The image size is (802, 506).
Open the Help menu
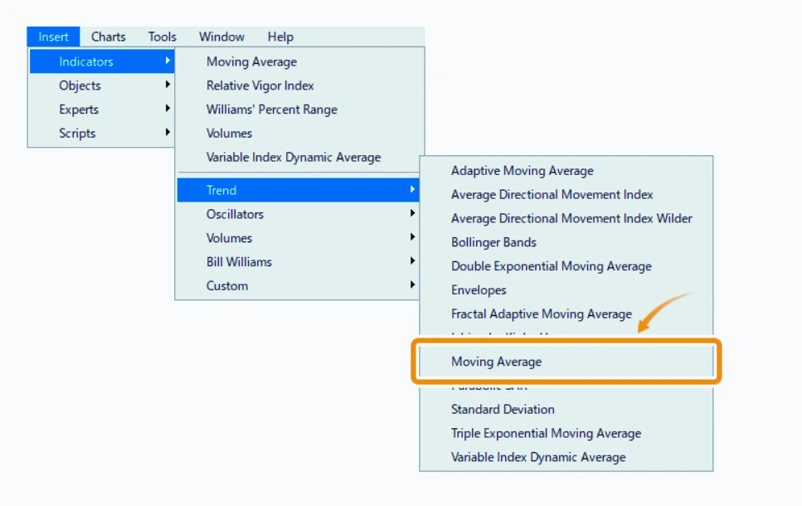point(280,36)
